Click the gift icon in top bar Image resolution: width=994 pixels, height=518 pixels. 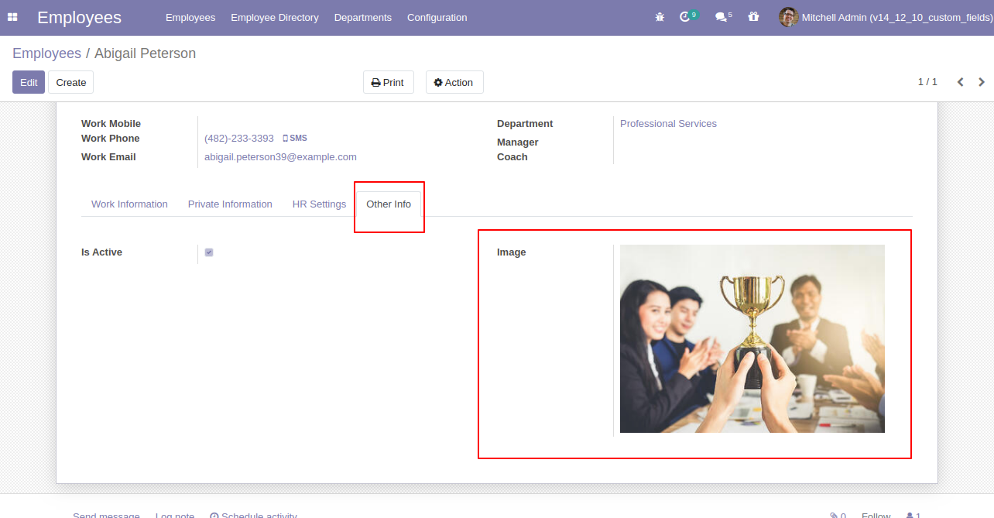point(753,16)
